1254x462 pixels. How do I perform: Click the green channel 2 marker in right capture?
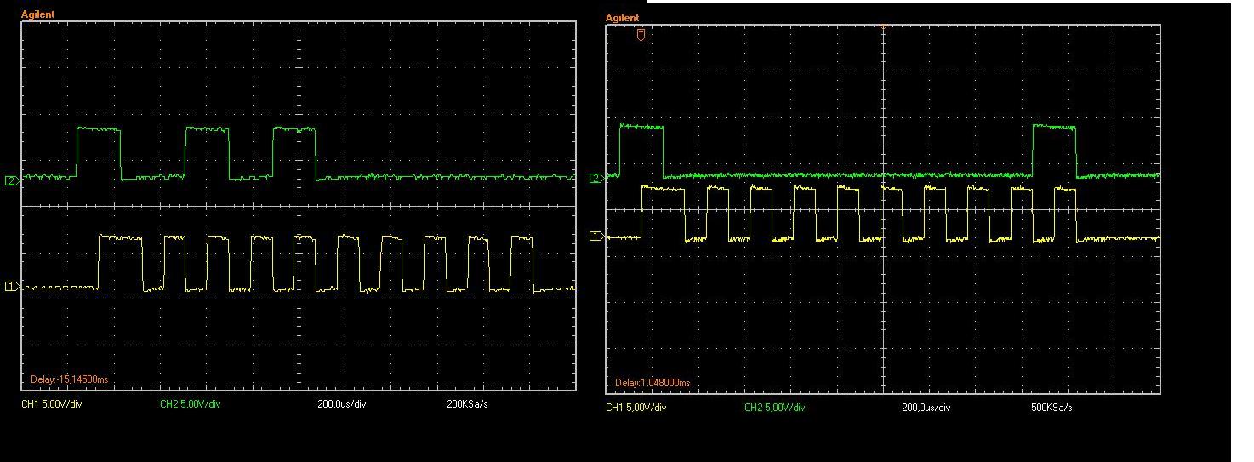click(x=596, y=178)
